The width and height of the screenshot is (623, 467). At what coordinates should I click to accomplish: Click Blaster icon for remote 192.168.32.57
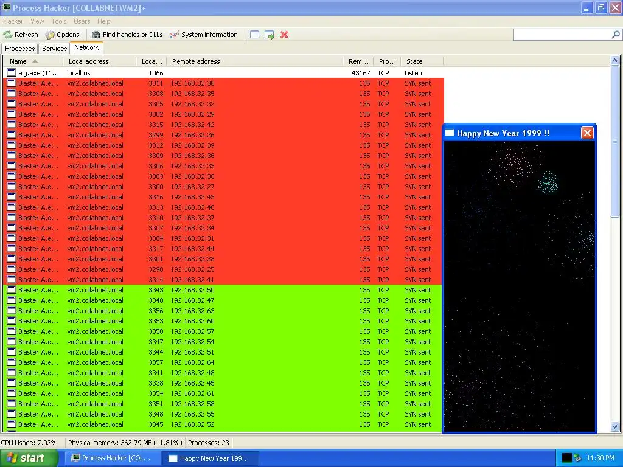tap(12, 331)
